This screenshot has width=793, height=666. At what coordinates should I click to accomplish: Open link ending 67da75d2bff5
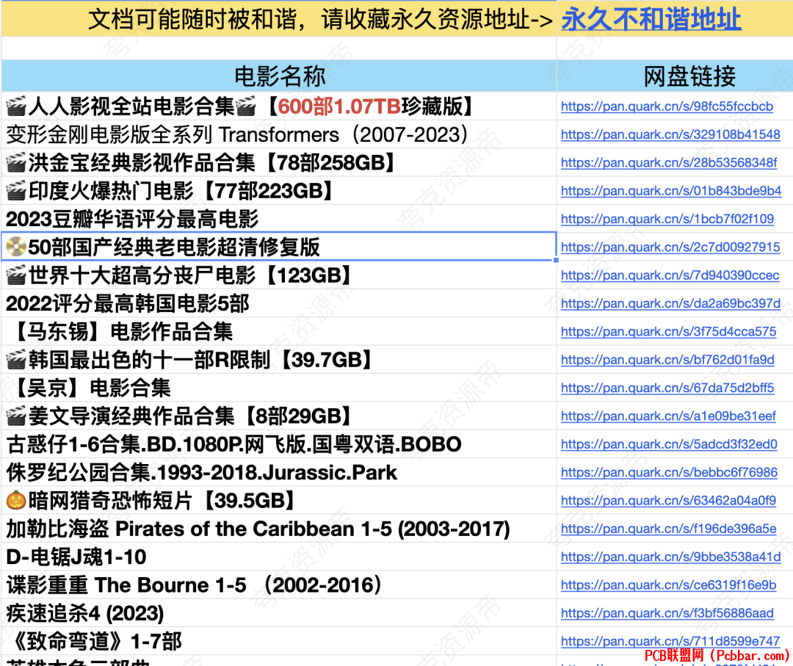tap(667, 388)
